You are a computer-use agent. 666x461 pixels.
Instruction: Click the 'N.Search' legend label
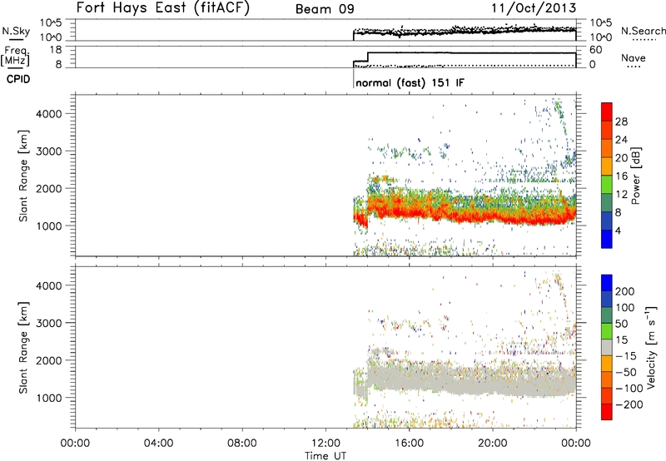(x=643, y=31)
